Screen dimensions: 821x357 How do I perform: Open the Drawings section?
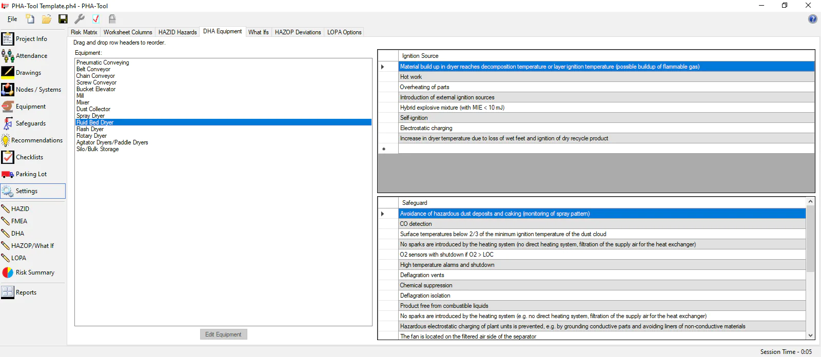[33, 73]
